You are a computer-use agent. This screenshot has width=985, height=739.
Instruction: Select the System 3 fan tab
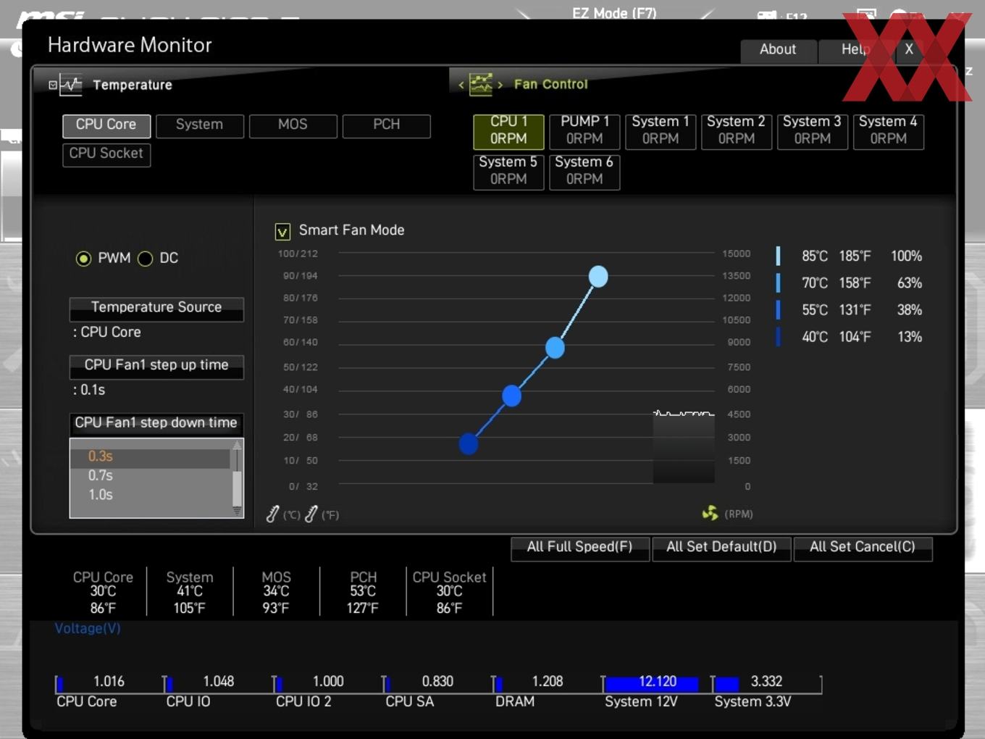813,131
